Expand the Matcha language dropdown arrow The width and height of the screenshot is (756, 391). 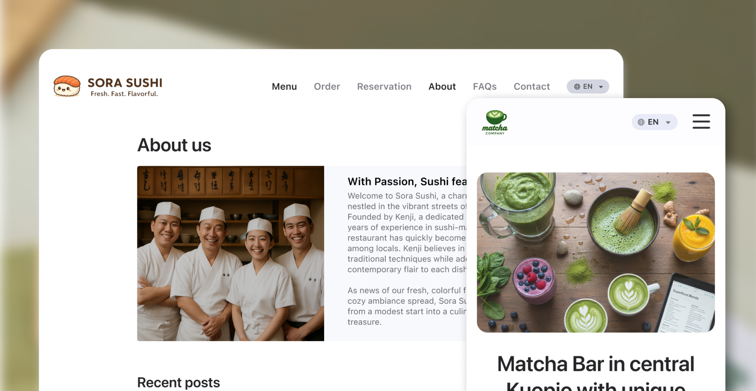tap(668, 122)
